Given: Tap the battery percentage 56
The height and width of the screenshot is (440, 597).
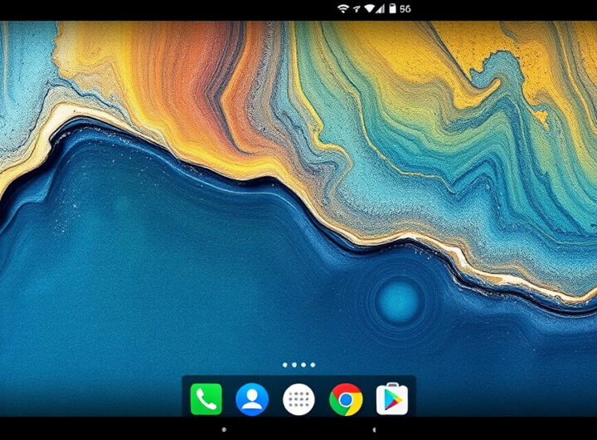Looking at the screenshot, I should pyautogui.click(x=405, y=9).
